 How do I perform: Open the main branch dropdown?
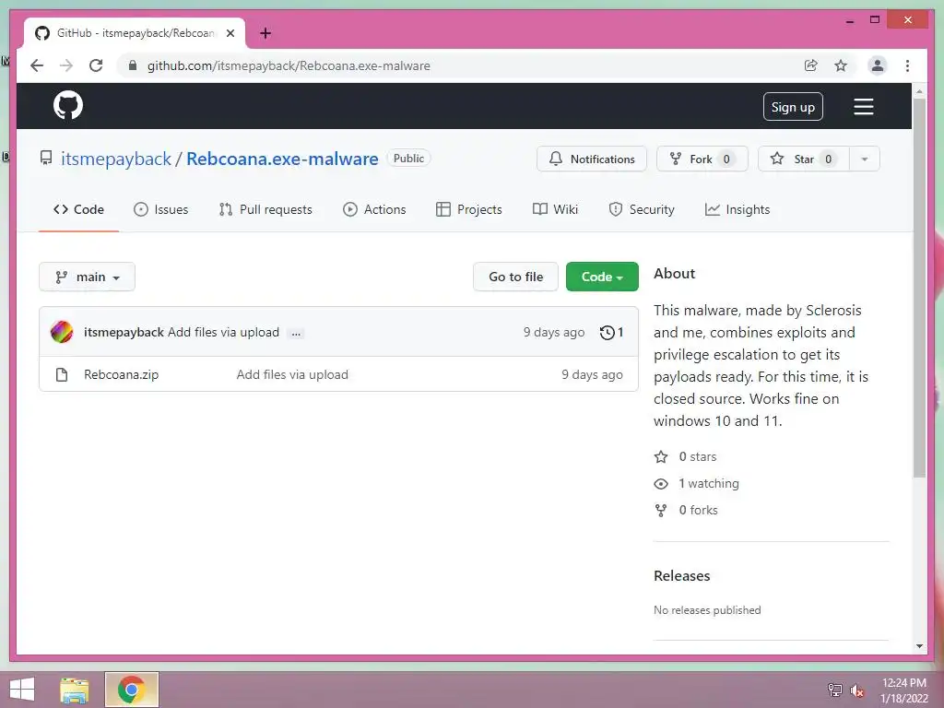[x=88, y=277]
